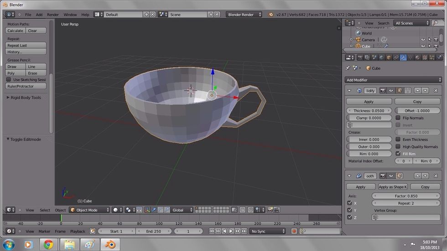
Task: Open the Render menu in top bar
Action: [x=53, y=15]
